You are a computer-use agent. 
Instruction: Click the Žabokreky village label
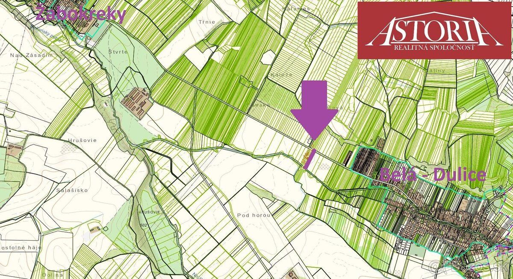[81, 14]
